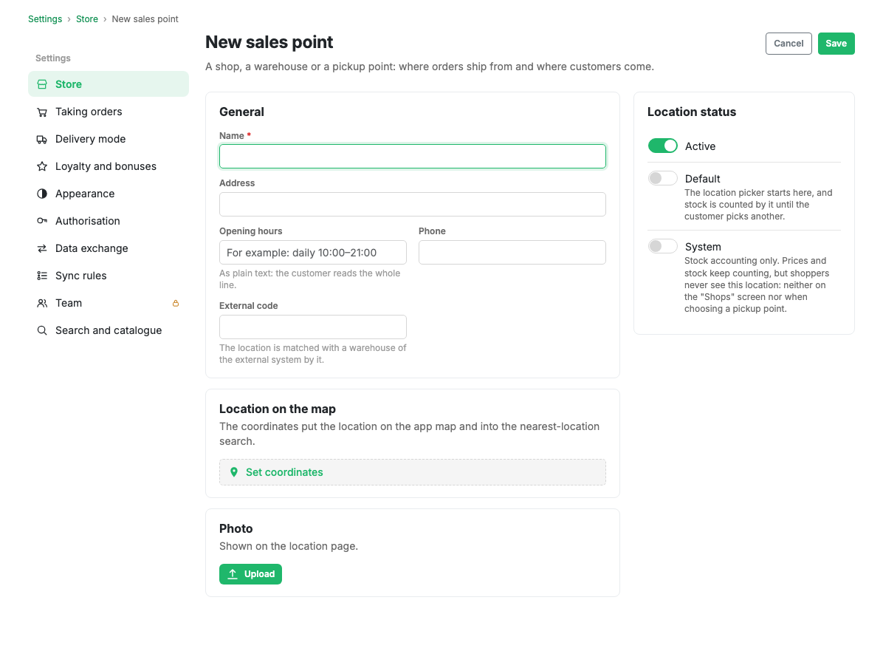Click the 'Photo' section heading
This screenshot has width=883, height=668.
[x=236, y=529]
